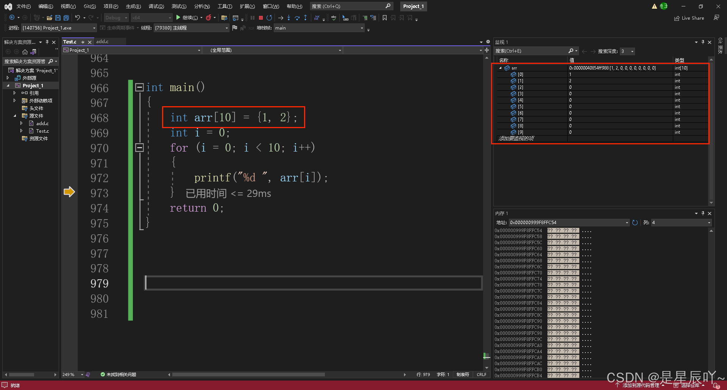Screen dimensions: 727x390
Task: Stop debugging with the red square
Action: pyautogui.click(x=261, y=17)
